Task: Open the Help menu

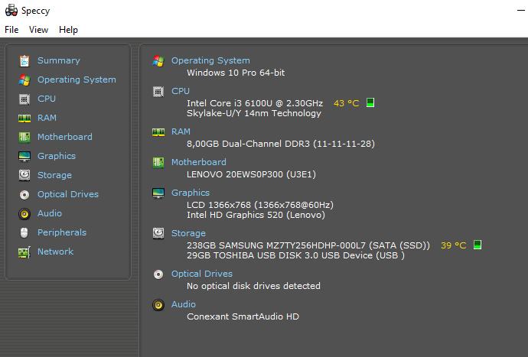Action: 68,30
